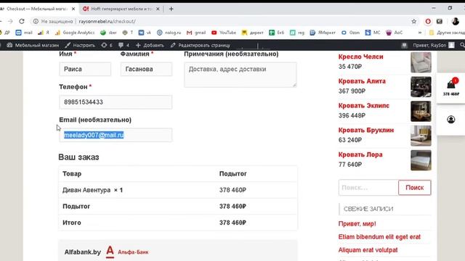Open the nalog.ru bookmark
This screenshot has width=465, height=261.
pos(169,33)
